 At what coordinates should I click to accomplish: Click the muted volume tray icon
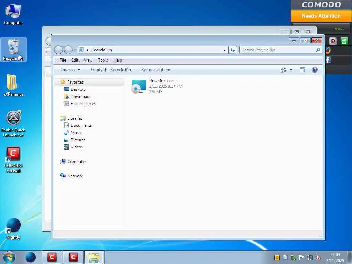tap(318, 257)
